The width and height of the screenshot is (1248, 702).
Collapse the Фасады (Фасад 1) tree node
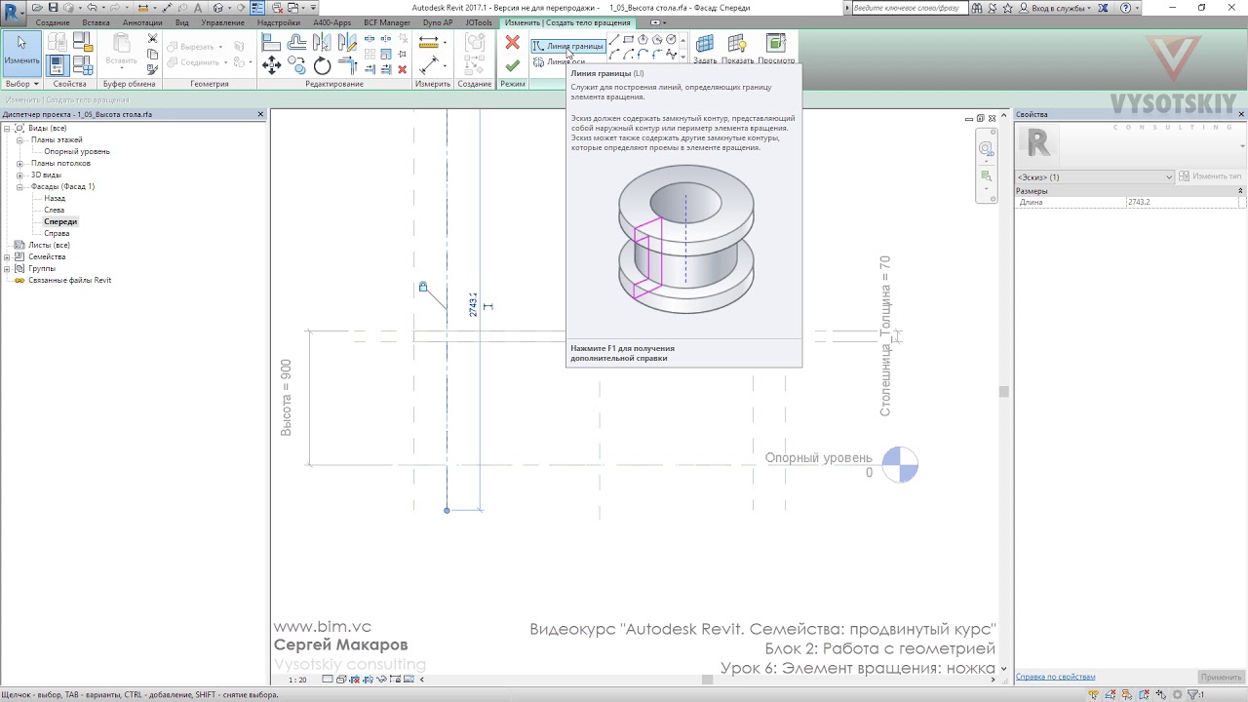(19, 186)
